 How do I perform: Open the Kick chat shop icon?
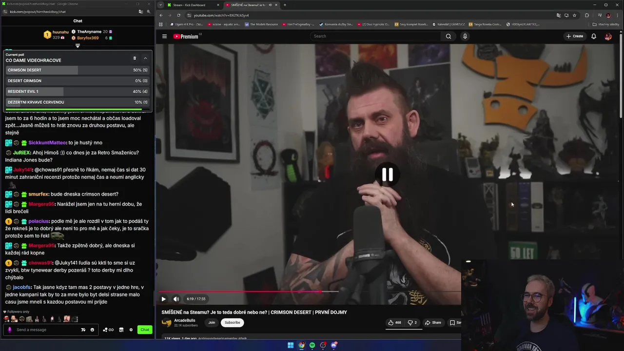121,330
